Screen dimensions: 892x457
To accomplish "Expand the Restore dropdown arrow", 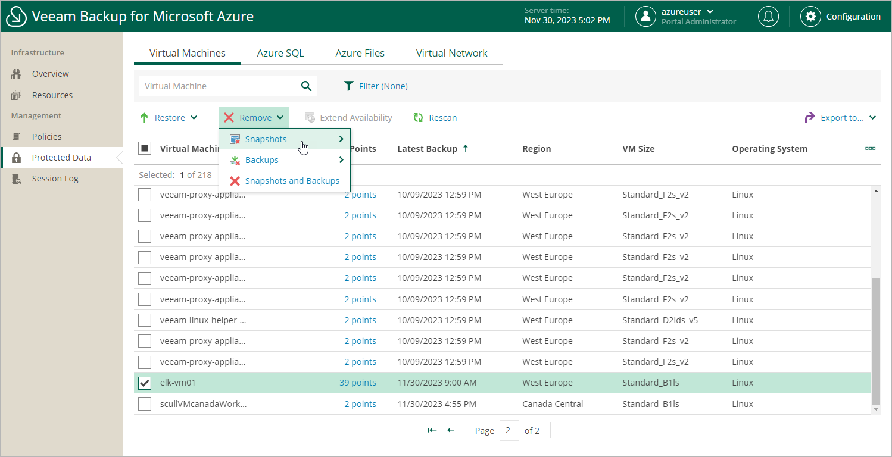I will pyautogui.click(x=194, y=118).
